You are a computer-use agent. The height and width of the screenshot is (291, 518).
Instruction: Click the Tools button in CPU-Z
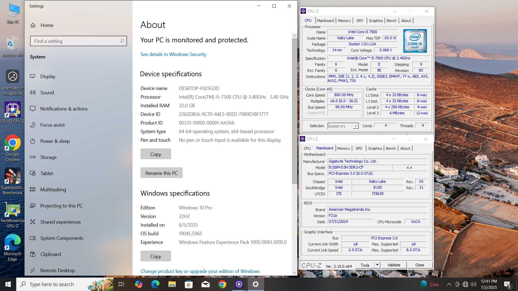[x=365, y=265]
